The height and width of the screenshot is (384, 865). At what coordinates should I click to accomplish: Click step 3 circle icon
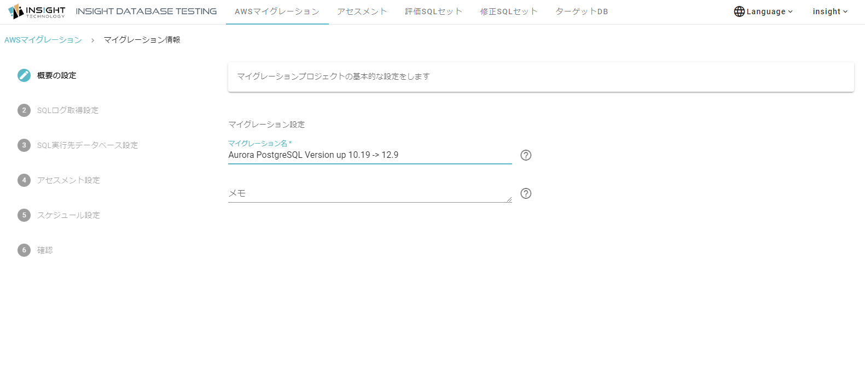(24, 145)
